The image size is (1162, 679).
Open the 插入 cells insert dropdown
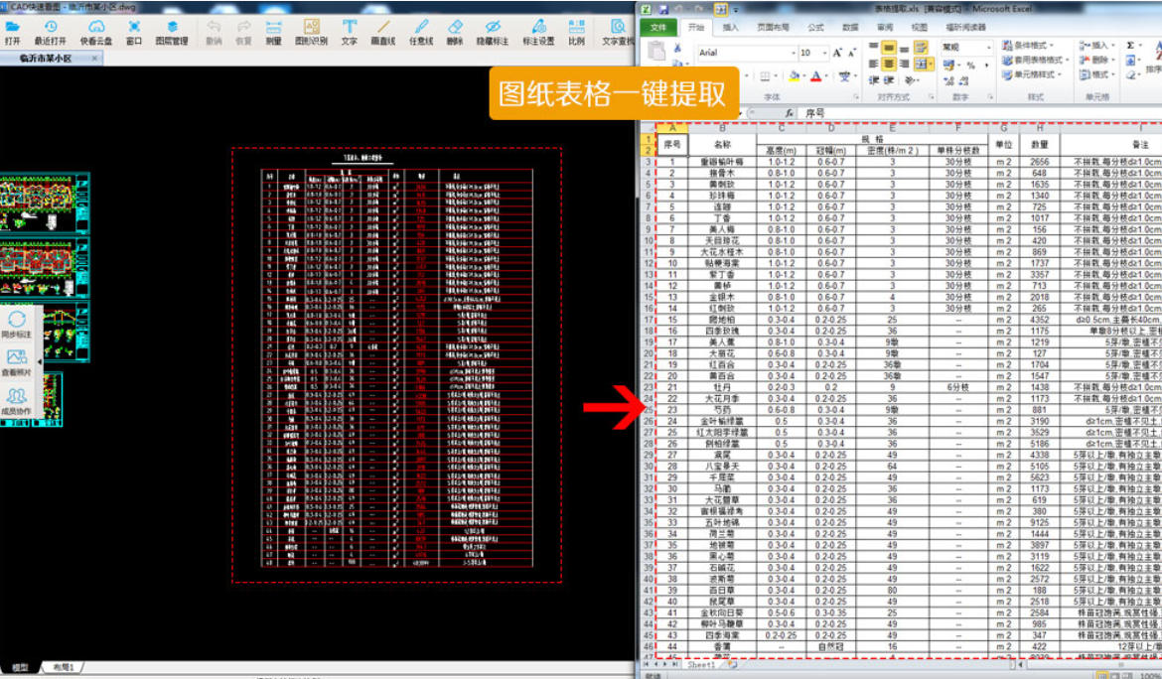point(1096,46)
